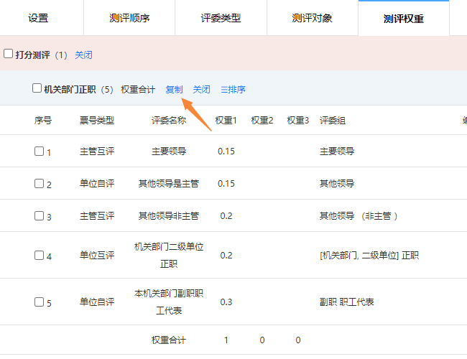Click 评委组 cell 其他领导 in row 2
The image size is (467, 359).
[337, 183]
